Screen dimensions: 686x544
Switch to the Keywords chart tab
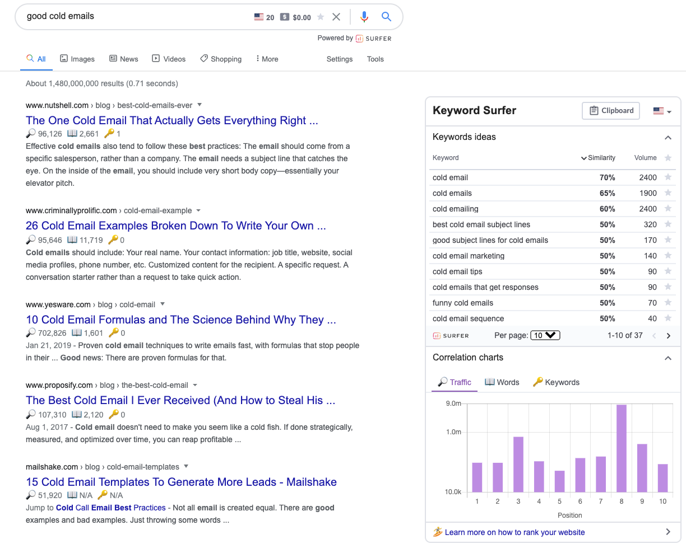556,382
